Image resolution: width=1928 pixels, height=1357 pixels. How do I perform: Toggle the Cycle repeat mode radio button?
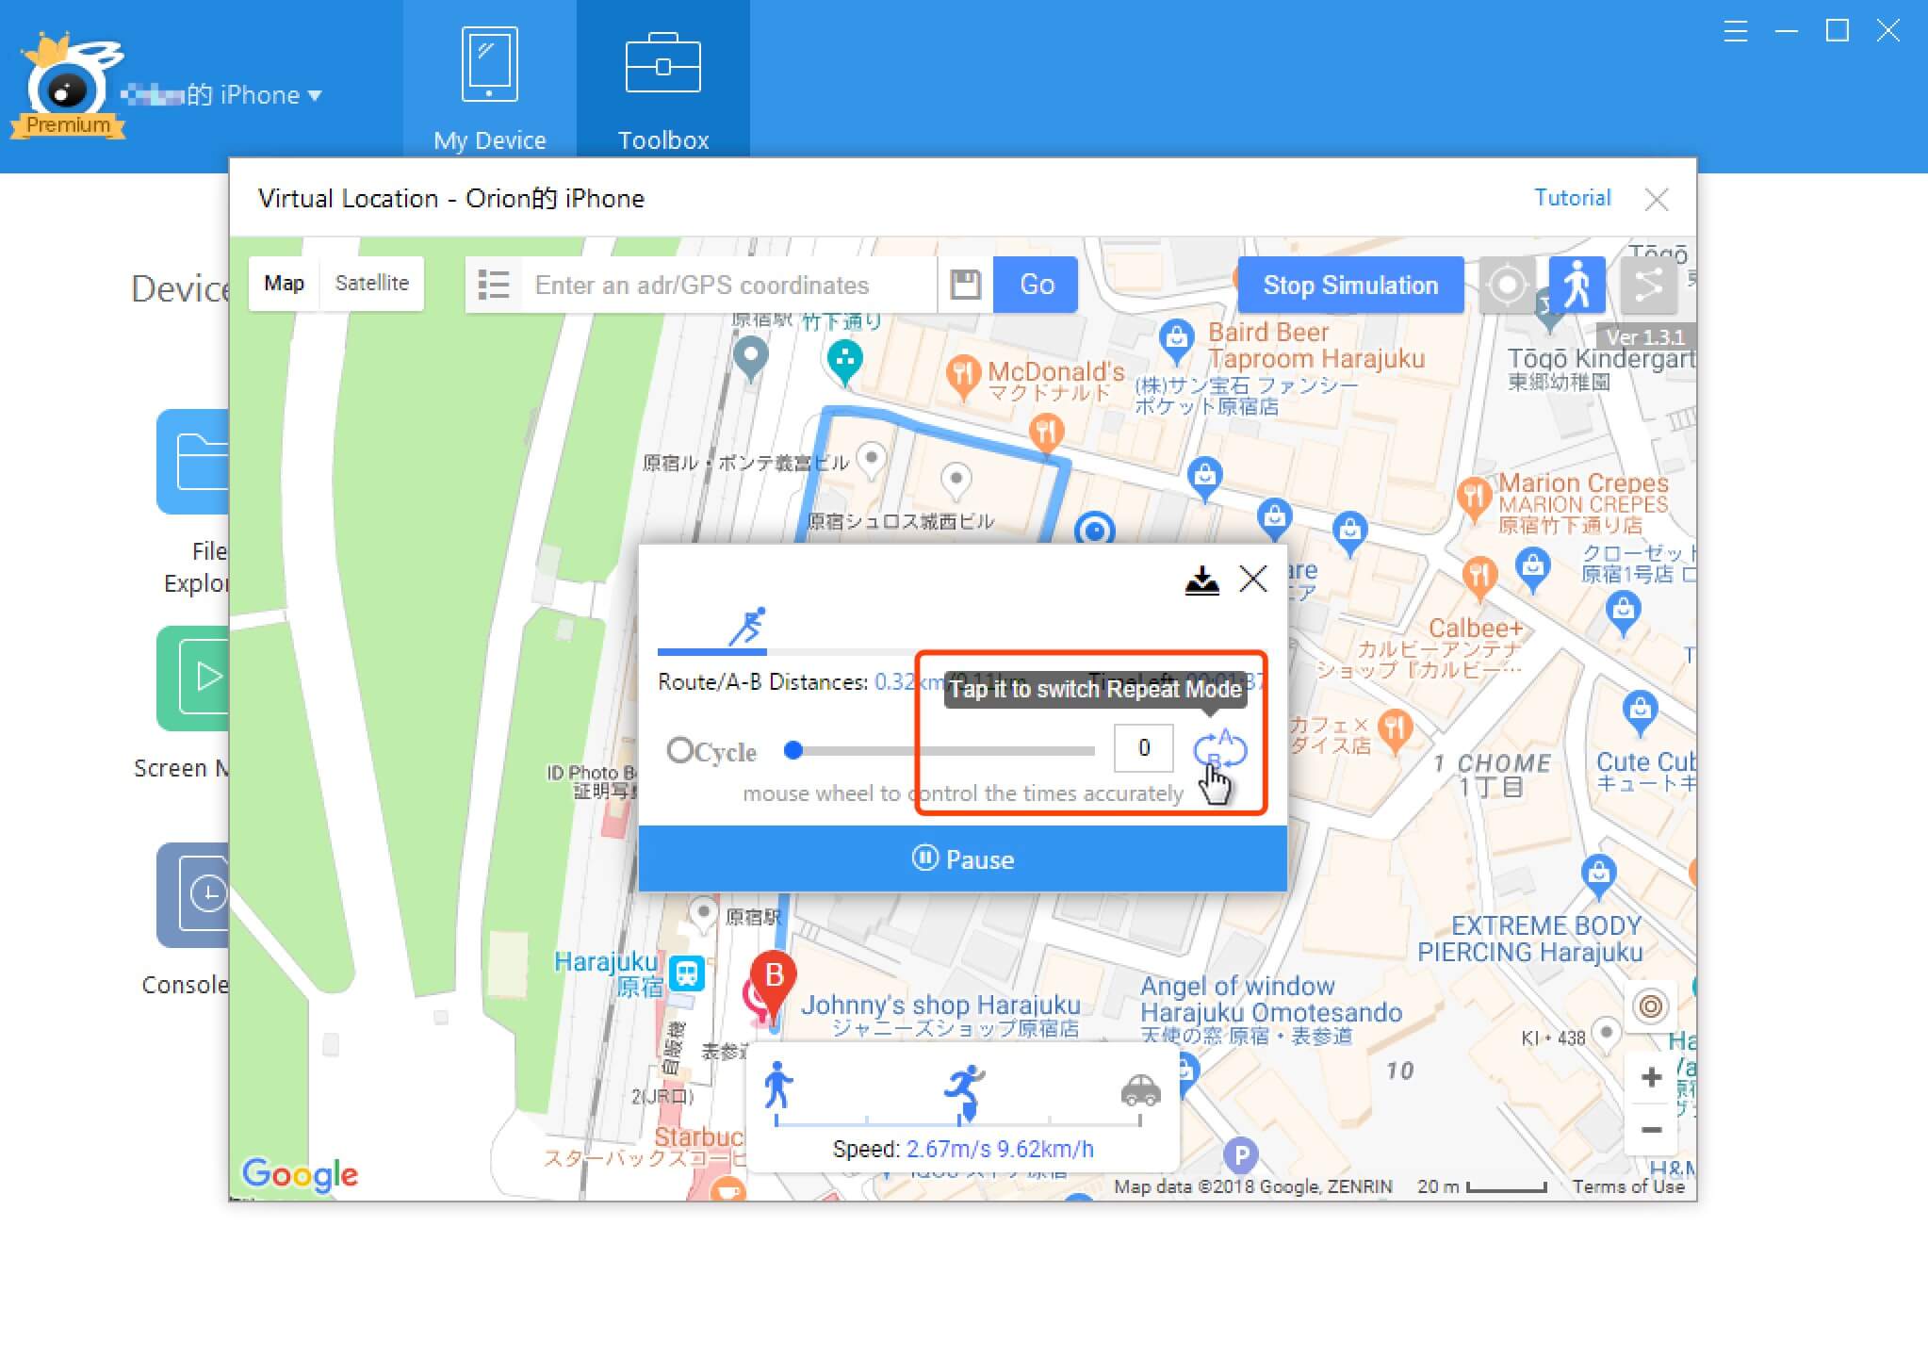(678, 752)
